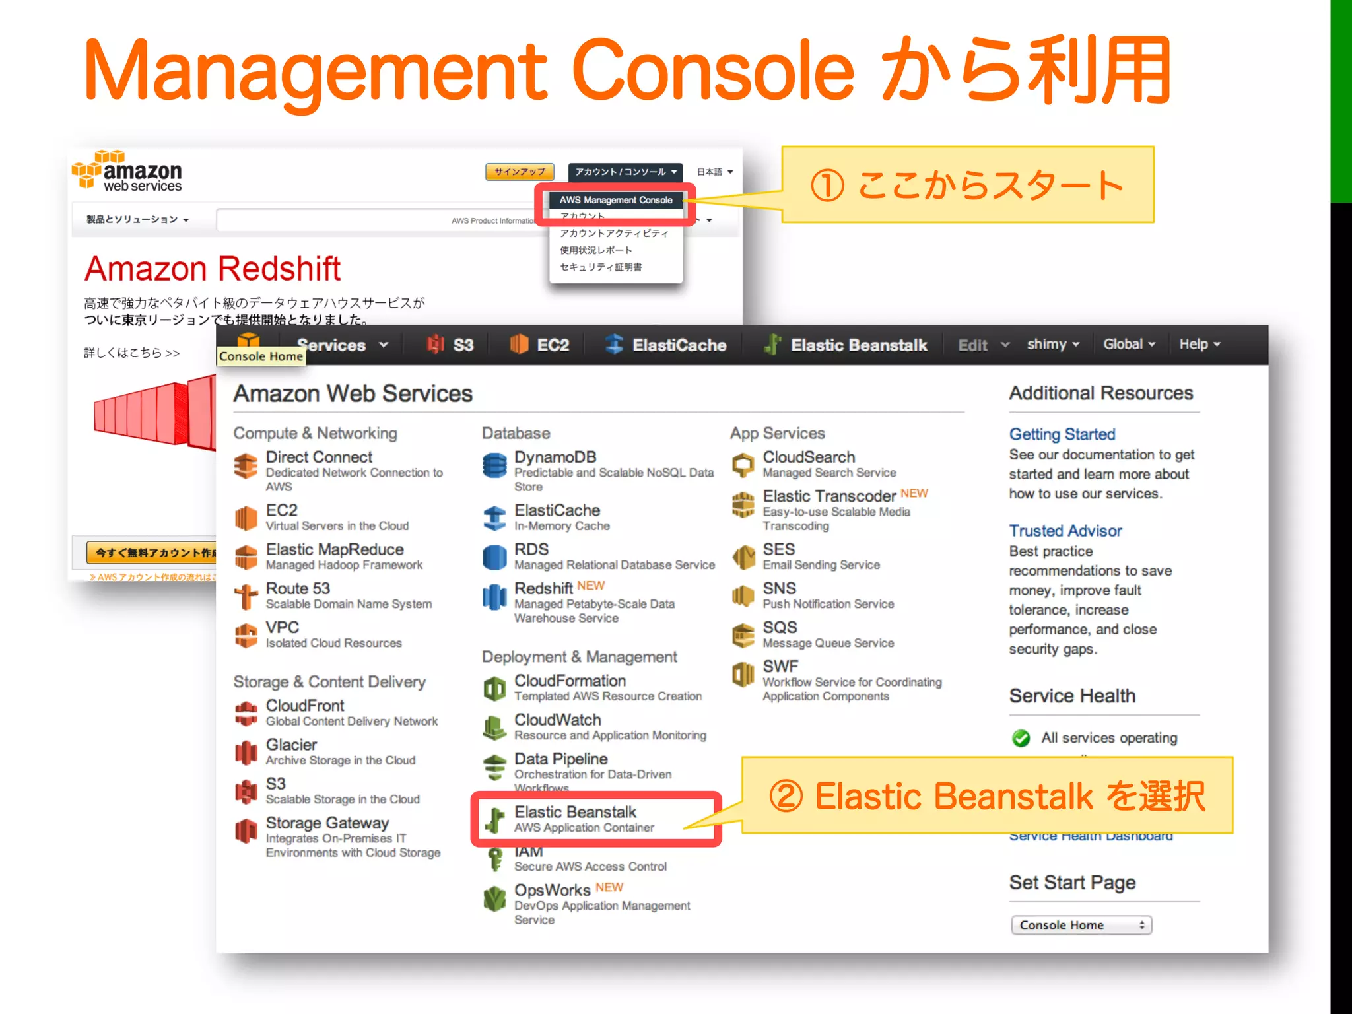This screenshot has width=1352, height=1014.
Task: Click the Elastic Beanstalk navbar shortcut
Action: (845, 345)
